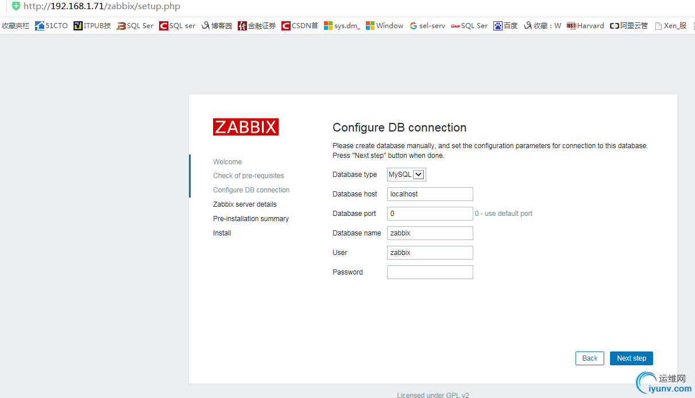Open the 51CTO bookmark
This screenshot has width=695, height=398.
click(51, 26)
